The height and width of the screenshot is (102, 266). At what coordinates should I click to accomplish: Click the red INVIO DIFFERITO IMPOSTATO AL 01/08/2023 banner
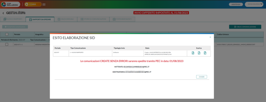[x=161, y=13]
